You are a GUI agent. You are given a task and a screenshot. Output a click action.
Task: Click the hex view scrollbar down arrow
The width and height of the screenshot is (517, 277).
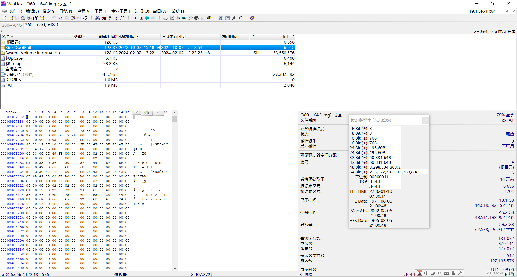point(175,268)
